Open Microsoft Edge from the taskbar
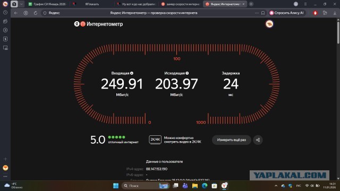340x191 pixels. pos(205,186)
